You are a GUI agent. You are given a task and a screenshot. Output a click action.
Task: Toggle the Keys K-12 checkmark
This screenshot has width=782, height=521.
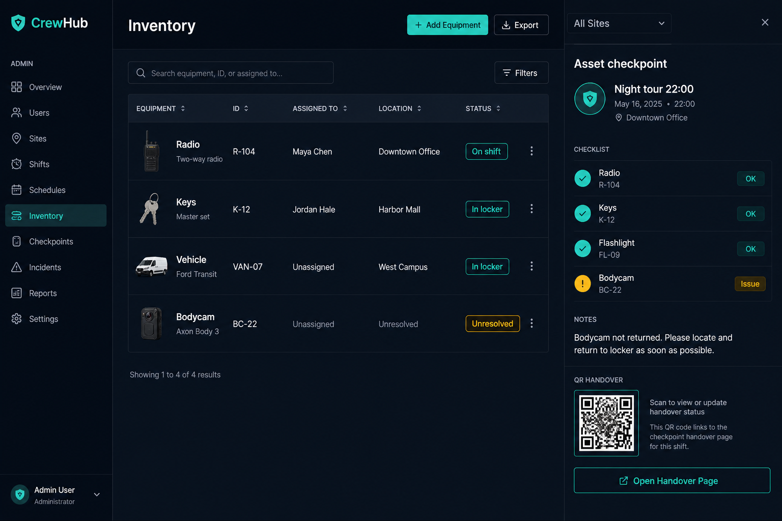(582, 214)
